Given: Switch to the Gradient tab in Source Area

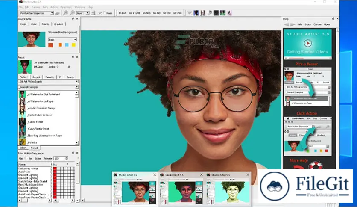Looking at the screenshot, I should (x=59, y=24).
